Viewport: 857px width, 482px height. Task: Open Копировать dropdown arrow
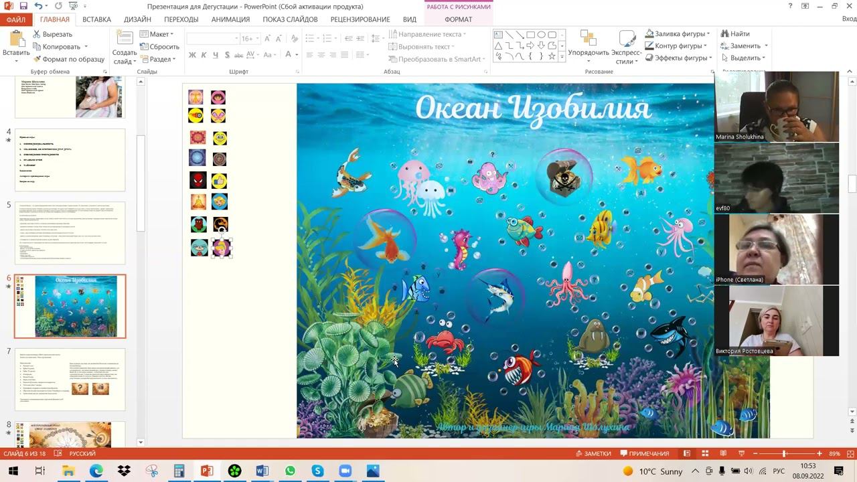(x=85, y=47)
